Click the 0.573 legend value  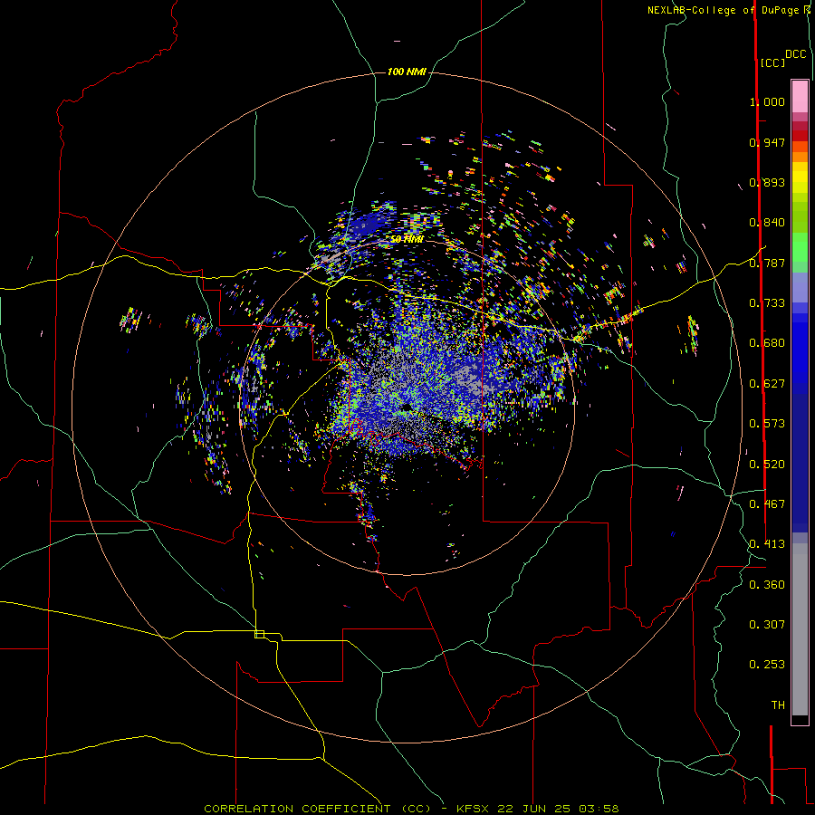pyautogui.click(x=767, y=424)
